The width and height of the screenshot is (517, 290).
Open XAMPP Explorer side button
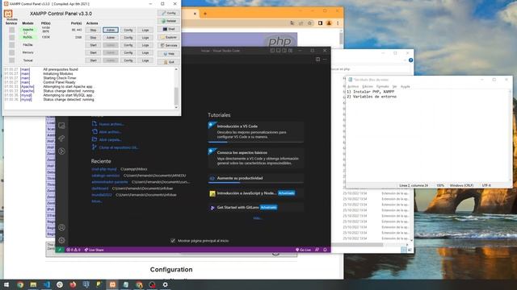pyautogui.click(x=169, y=38)
